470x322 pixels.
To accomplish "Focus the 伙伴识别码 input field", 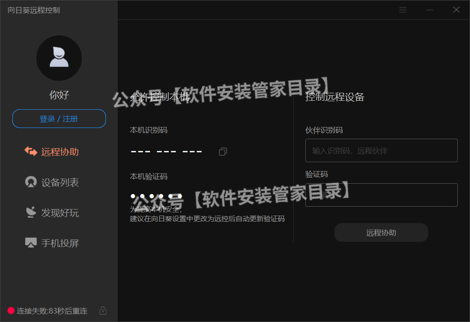I will tap(381, 150).
